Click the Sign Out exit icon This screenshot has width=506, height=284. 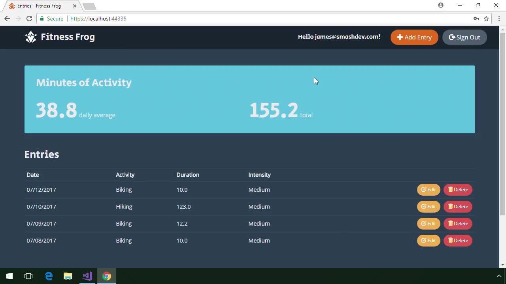click(451, 37)
